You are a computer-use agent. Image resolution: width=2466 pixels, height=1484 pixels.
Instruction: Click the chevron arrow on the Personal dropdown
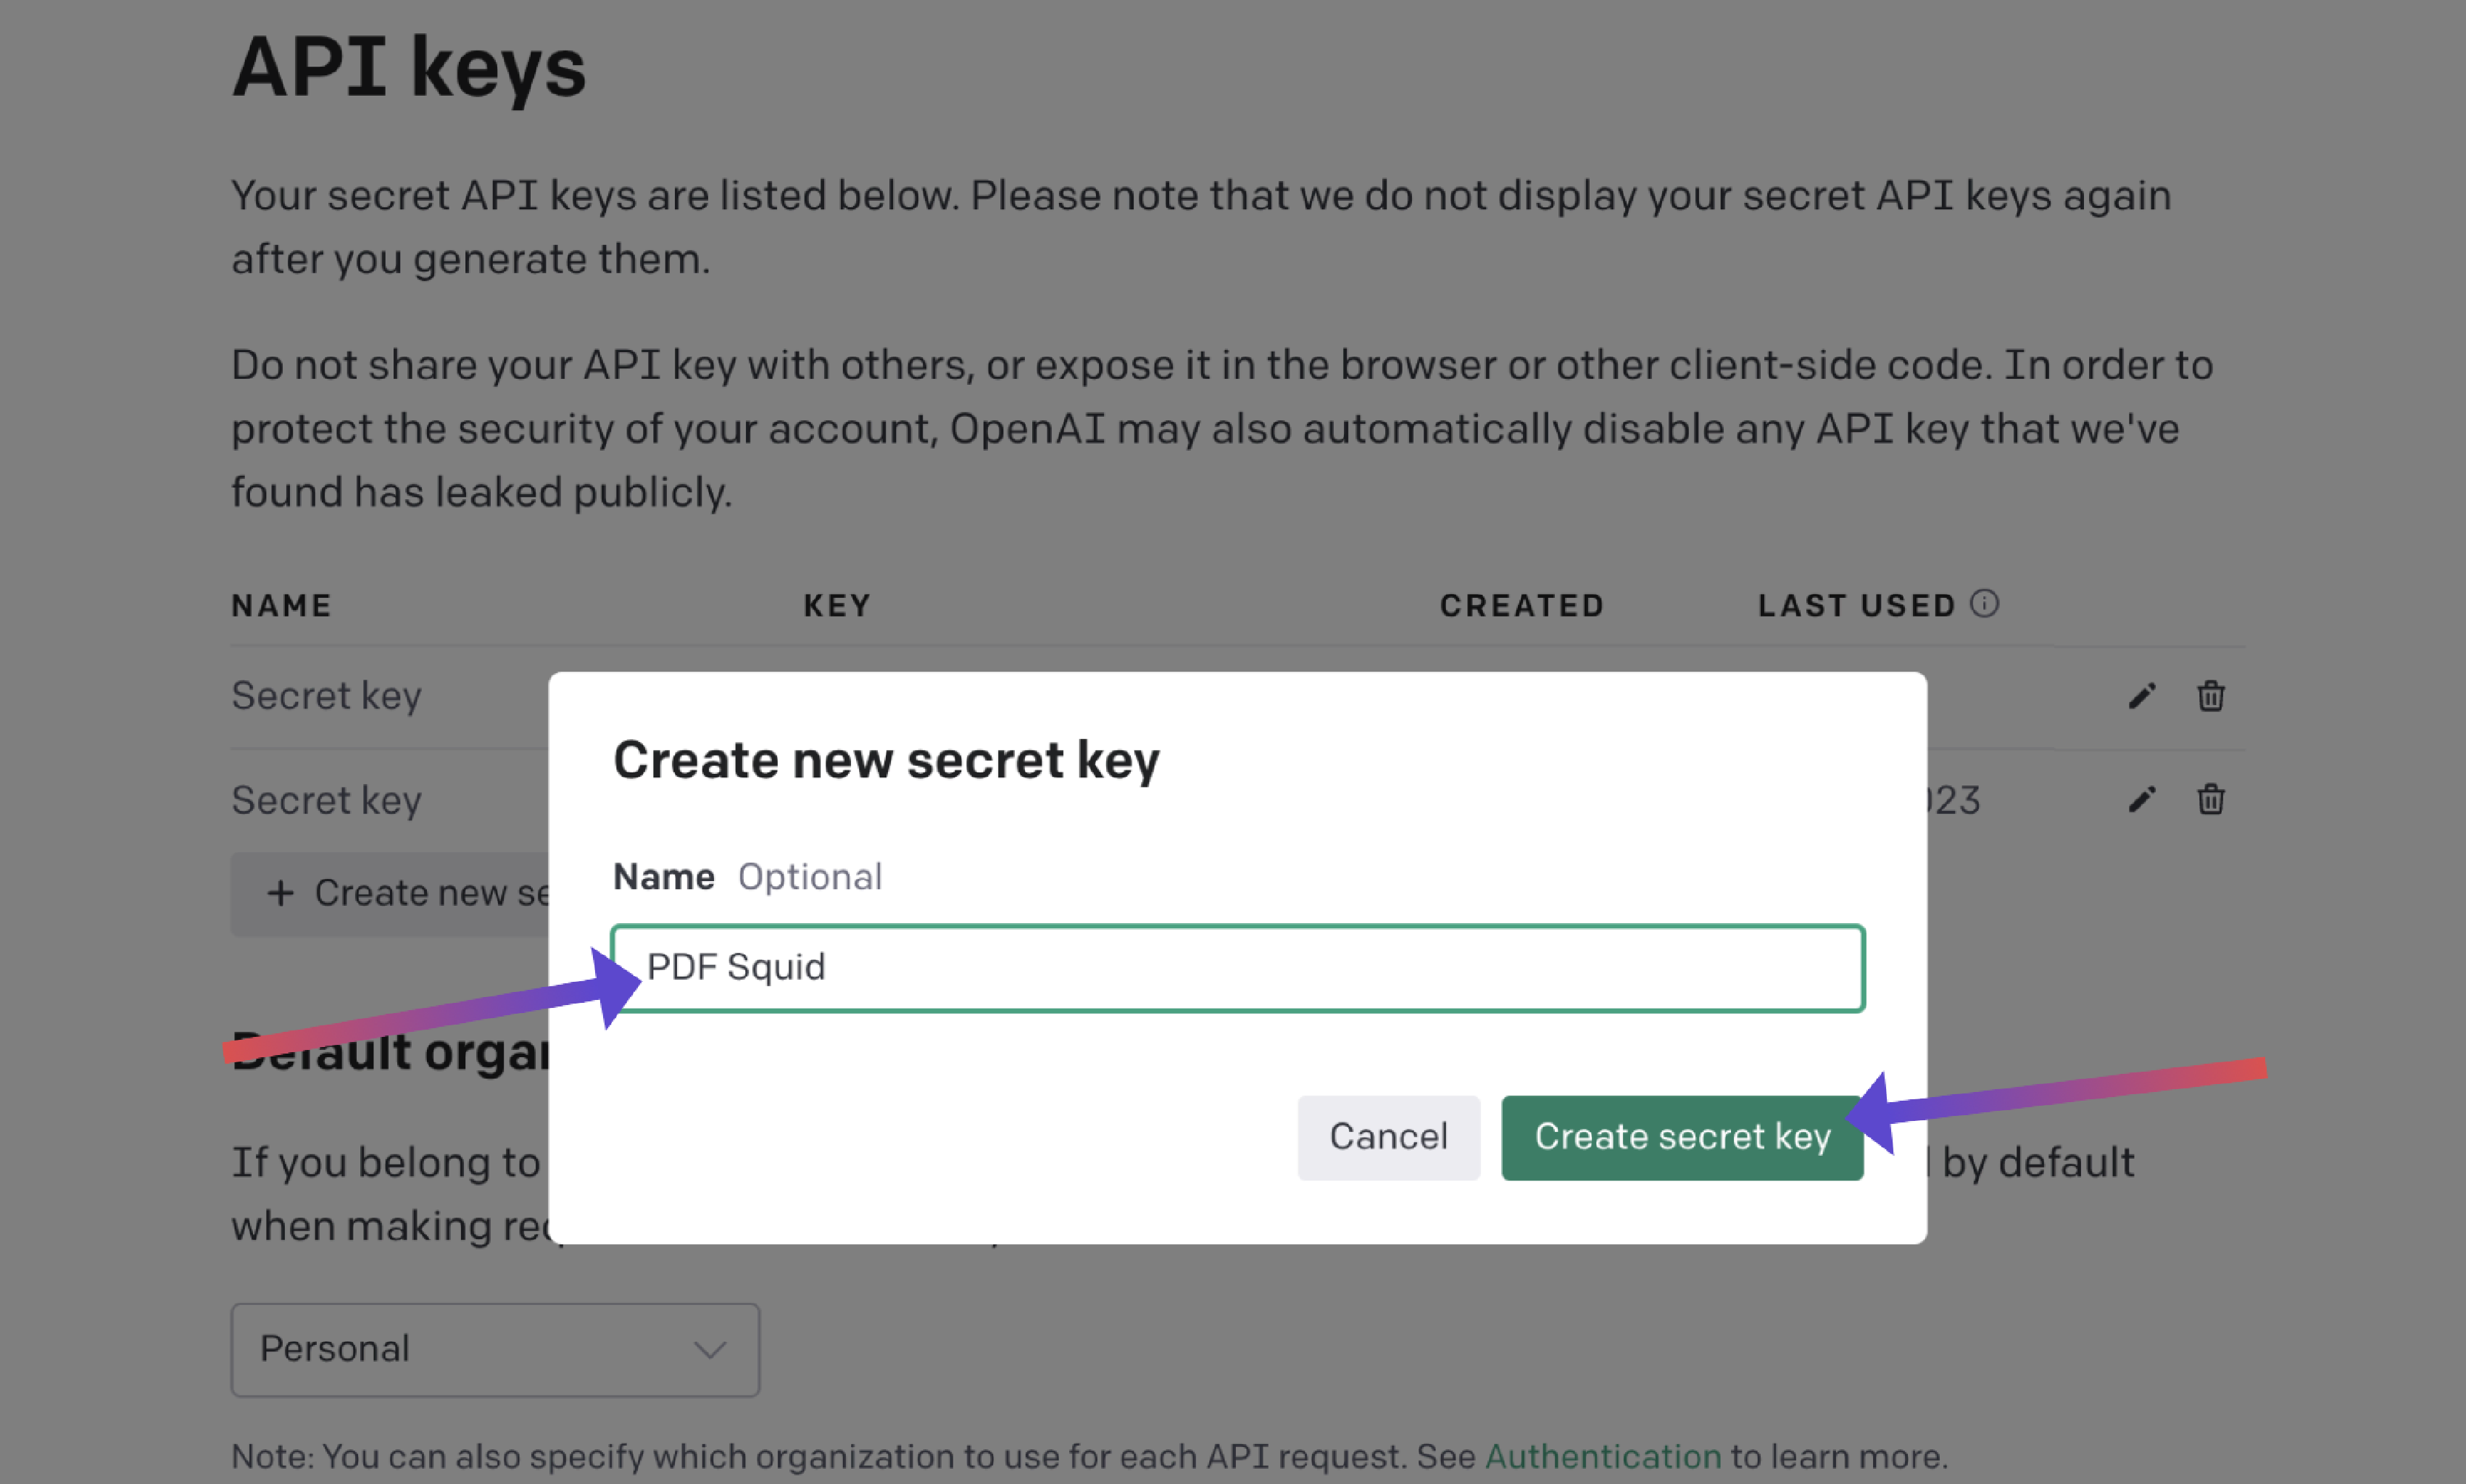tap(710, 1350)
